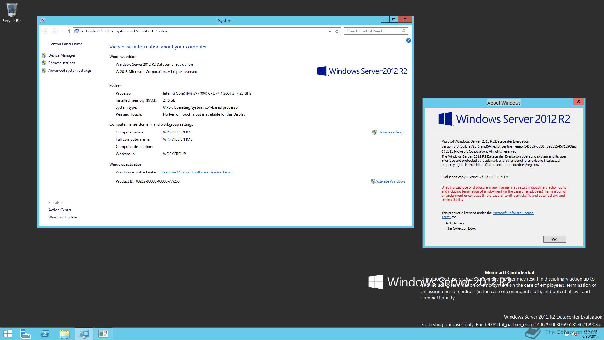Open the recent locations dropdown arrow

coord(62,31)
